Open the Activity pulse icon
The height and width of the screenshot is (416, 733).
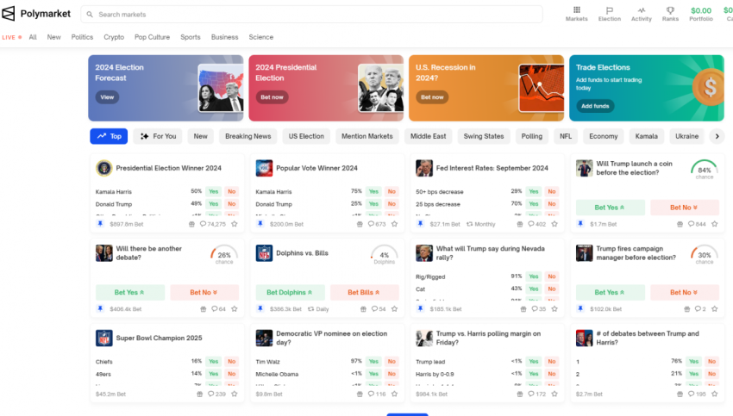click(641, 14)
